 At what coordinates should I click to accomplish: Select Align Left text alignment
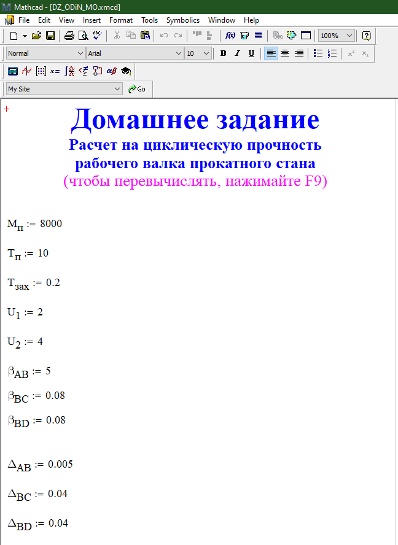[x=271, y=53]
